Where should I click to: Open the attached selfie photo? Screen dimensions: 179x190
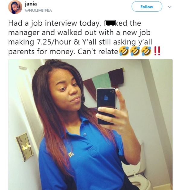(x=90, y=125)
